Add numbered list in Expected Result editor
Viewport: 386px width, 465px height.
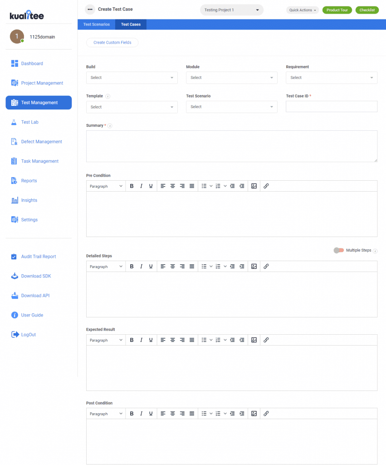[x=218, y=340]
